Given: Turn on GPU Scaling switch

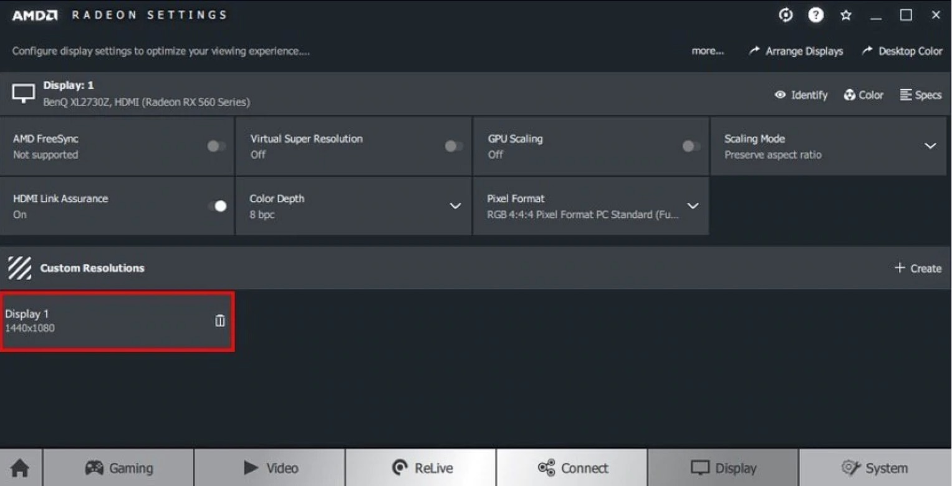Looking at the screenshot, I should coord(691,146).
